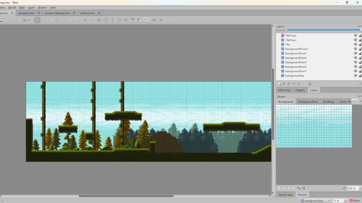Toggle visibility of the Tile layer

355,45
